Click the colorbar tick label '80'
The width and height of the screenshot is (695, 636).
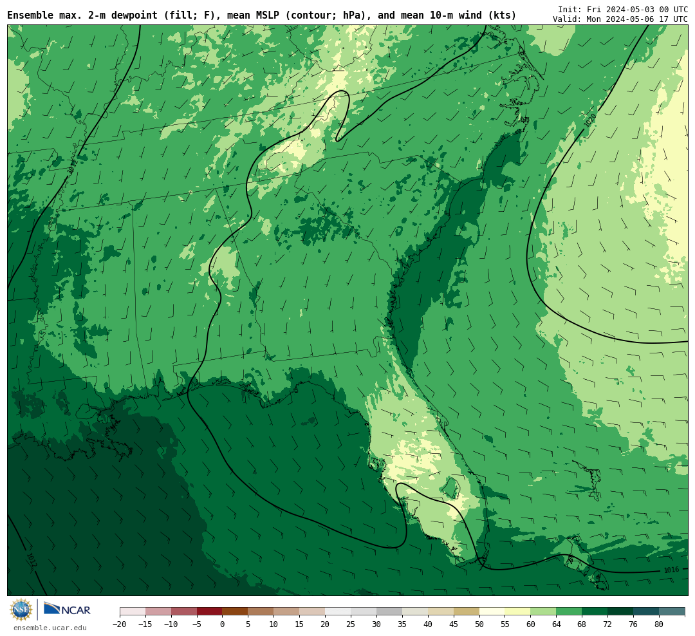(660, 624)
